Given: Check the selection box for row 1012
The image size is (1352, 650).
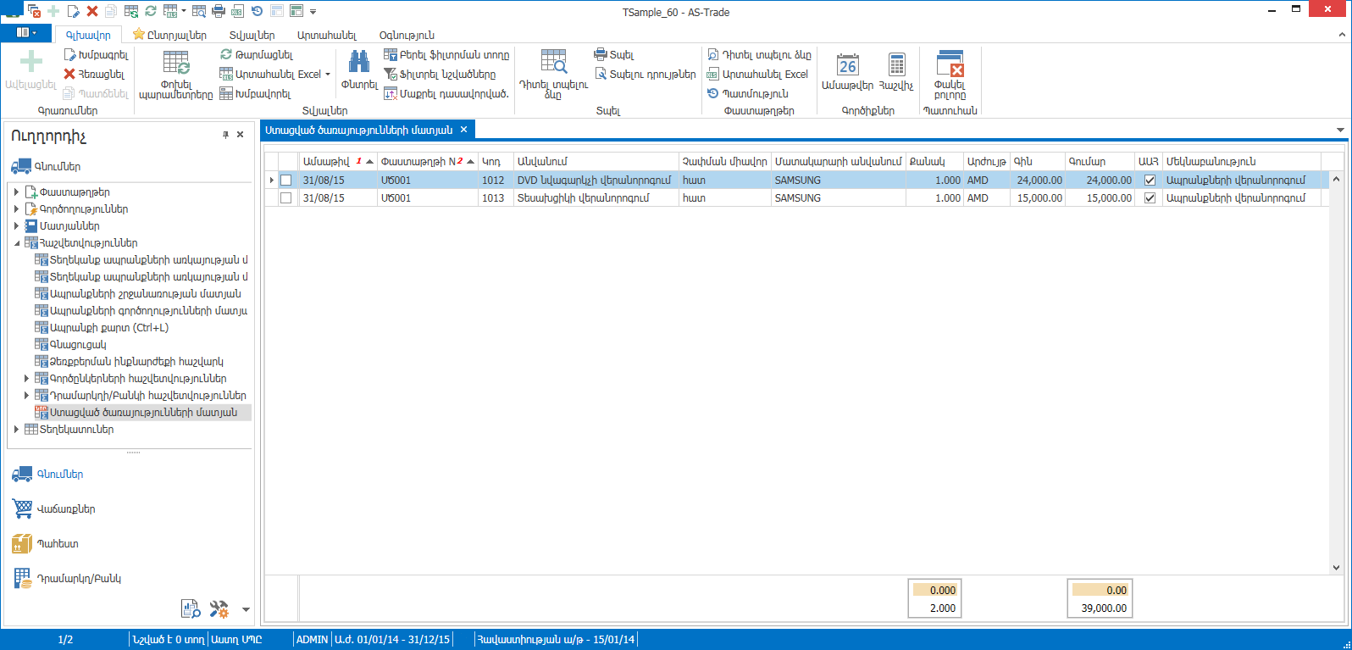Looking at the screenshot, I should pos(285,181).
